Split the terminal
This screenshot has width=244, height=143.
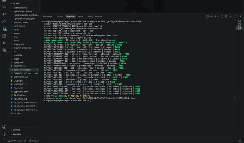[222, 16]
